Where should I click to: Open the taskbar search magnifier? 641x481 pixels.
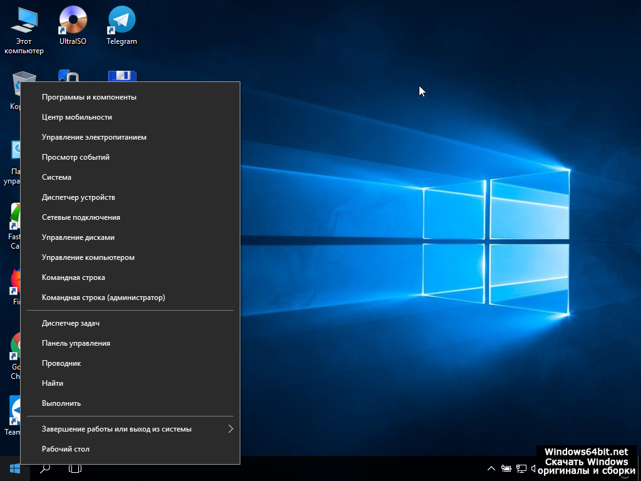click(45, 468)
